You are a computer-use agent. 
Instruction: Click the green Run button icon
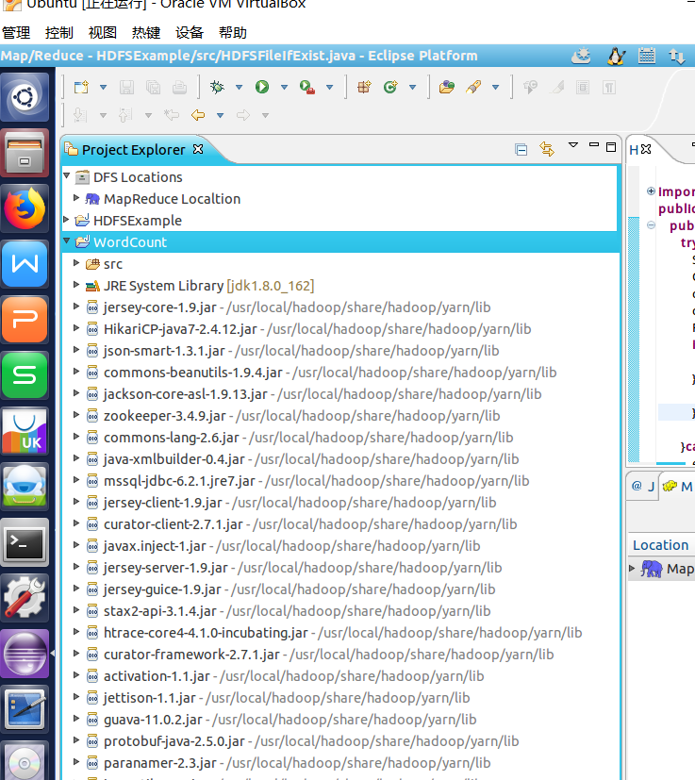click(x=261, y=87)
